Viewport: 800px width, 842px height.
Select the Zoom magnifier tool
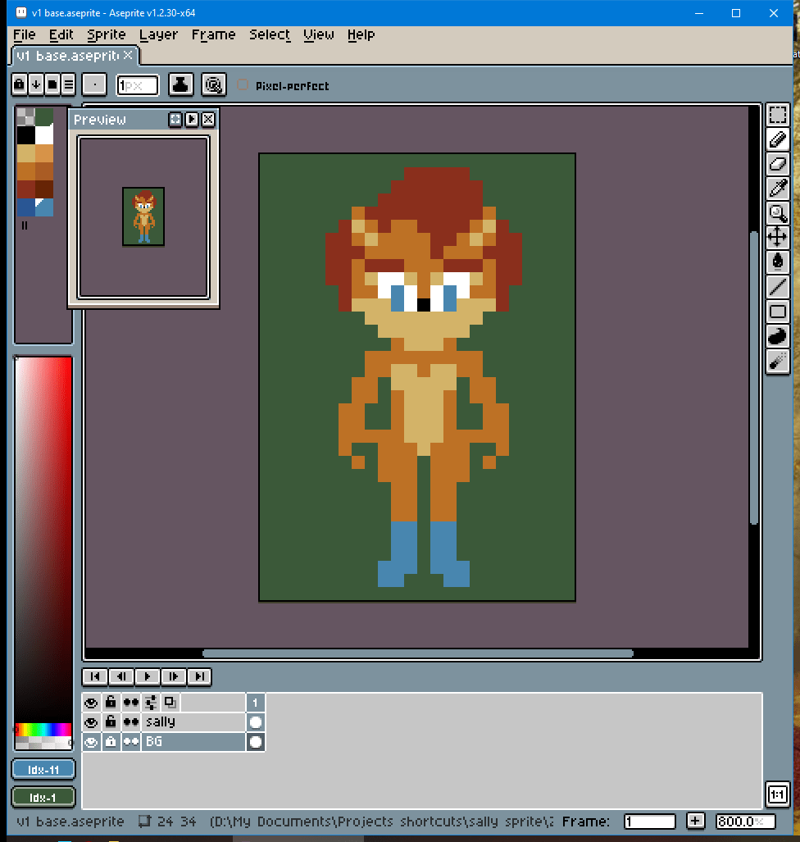point(777,213)
